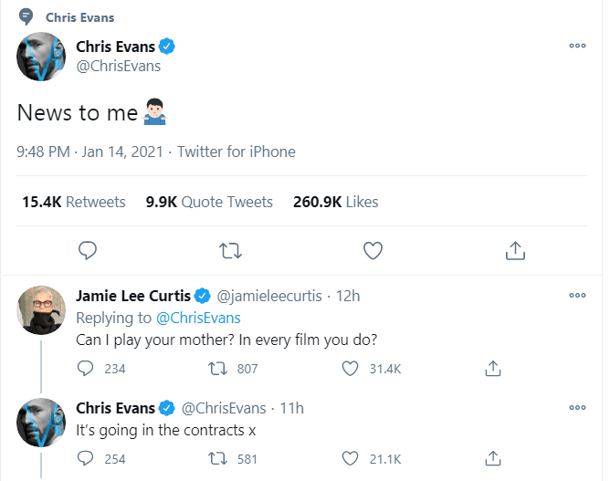Retweet the 'going in the contracts' reply

(x=217, y=458)
